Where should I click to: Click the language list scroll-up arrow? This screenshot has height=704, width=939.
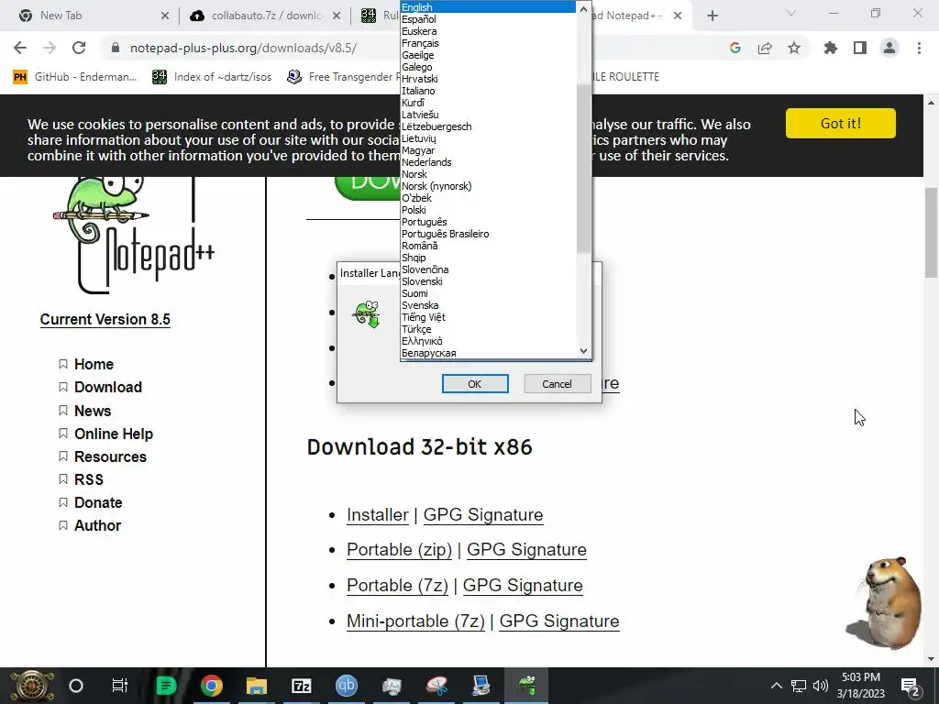(x=584, y=8)
